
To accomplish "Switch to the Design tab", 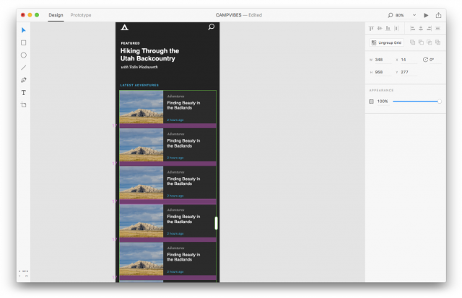I will [x=56, y=14].
